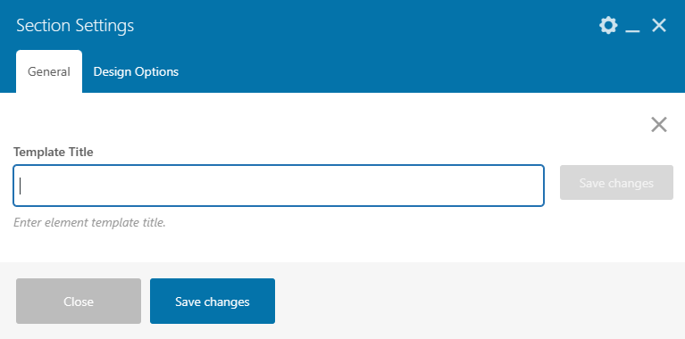This screenshot has height=339, width=685.
Task: Collapse the panel using the underscore icon
Action: [x=632, y=26]
